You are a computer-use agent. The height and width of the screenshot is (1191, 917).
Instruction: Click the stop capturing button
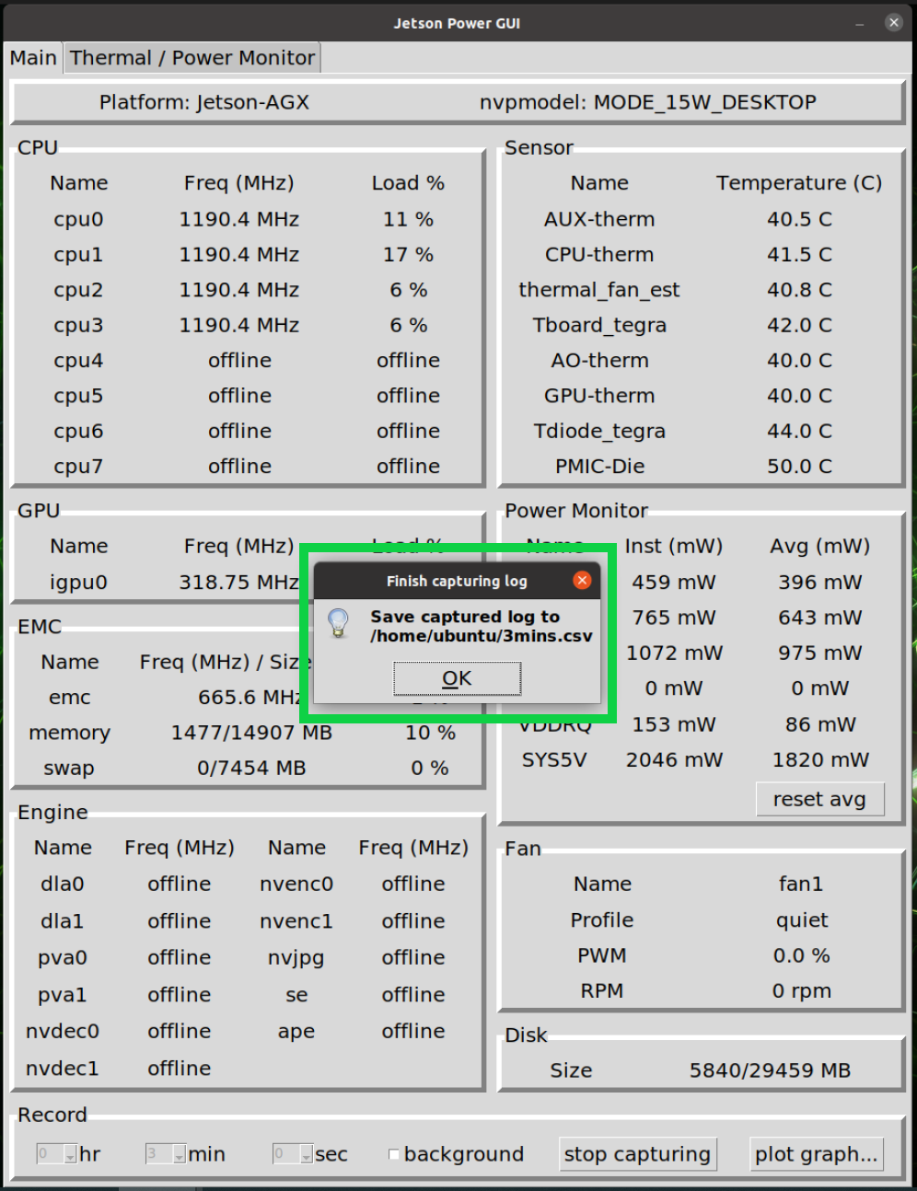pyautogui.click(x=637, y=1154)
